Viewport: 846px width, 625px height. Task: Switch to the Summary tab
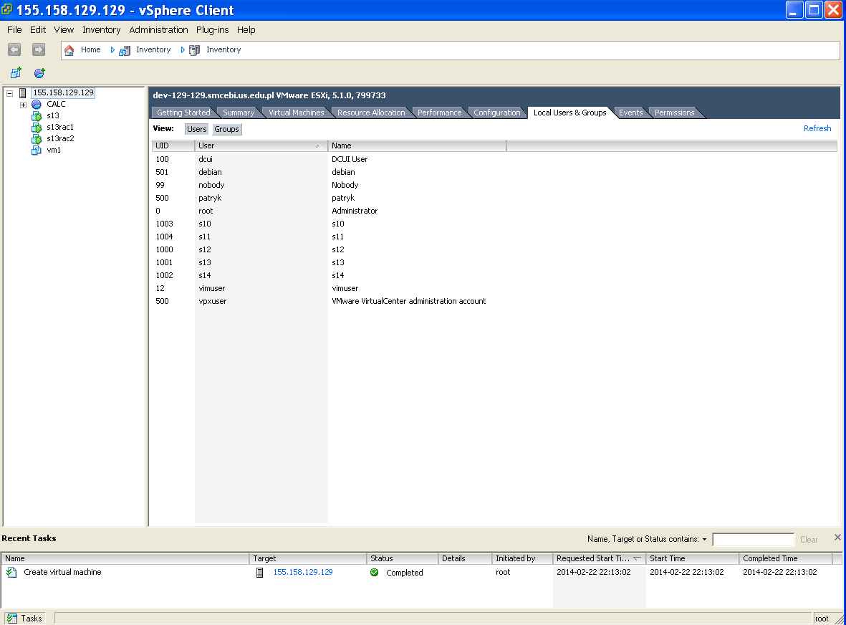pyautogui.click(x=239, y=113)
